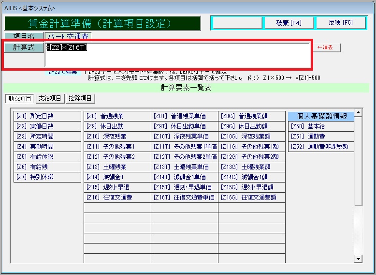This screenshot has height=275, width=376.
Task: Select [Z1] 所定日数 from the list
Action: [47, 116]
